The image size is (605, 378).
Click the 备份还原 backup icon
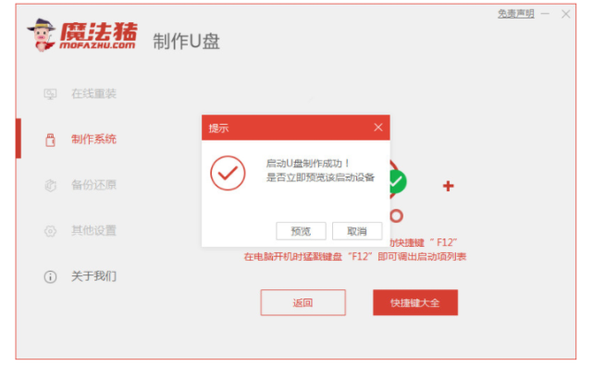pyautogui.click(x=50, y=186)
